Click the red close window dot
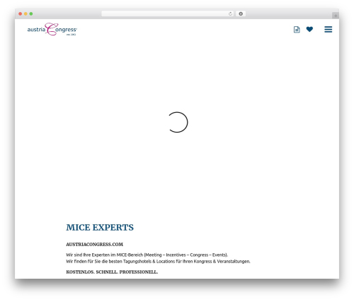Viewport: 354px width, 300px height. point(21,14)
